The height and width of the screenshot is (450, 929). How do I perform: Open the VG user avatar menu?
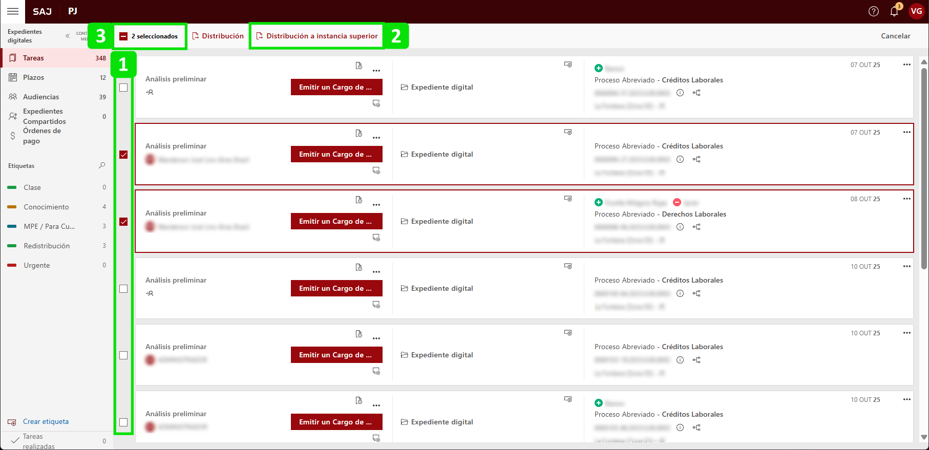click(x=916, y=11)
